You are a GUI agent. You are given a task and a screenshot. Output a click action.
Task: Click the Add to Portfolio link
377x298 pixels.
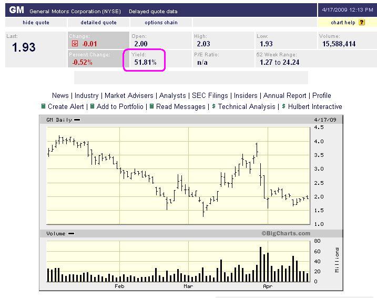120,106
